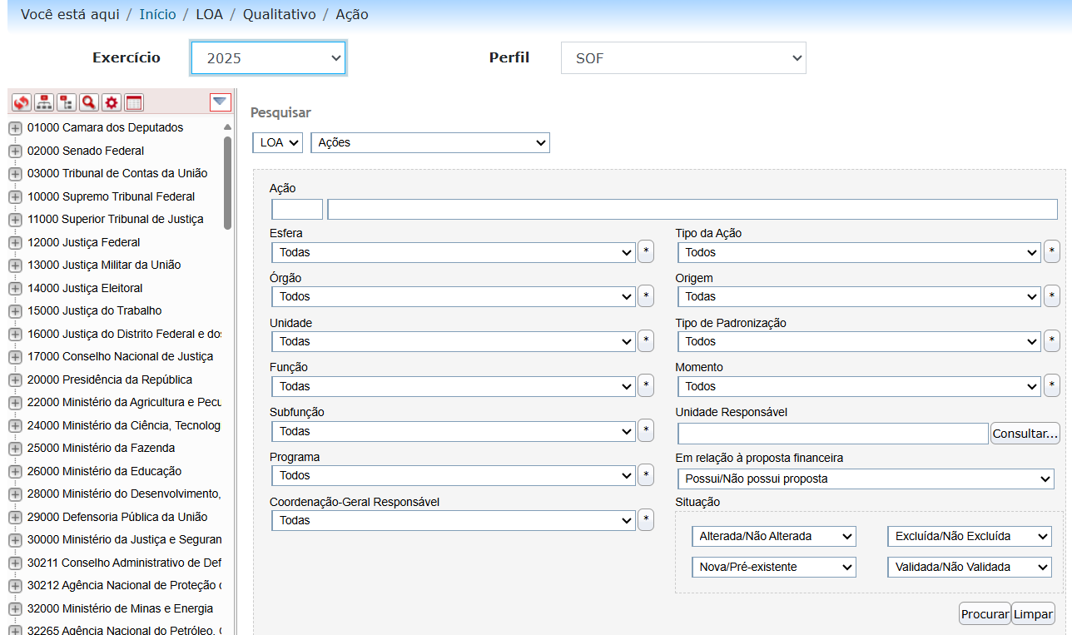This screenshot has width=1072, height=635.
Task: Click the organization hierarchy chart icon
Action: click(43, 102)
